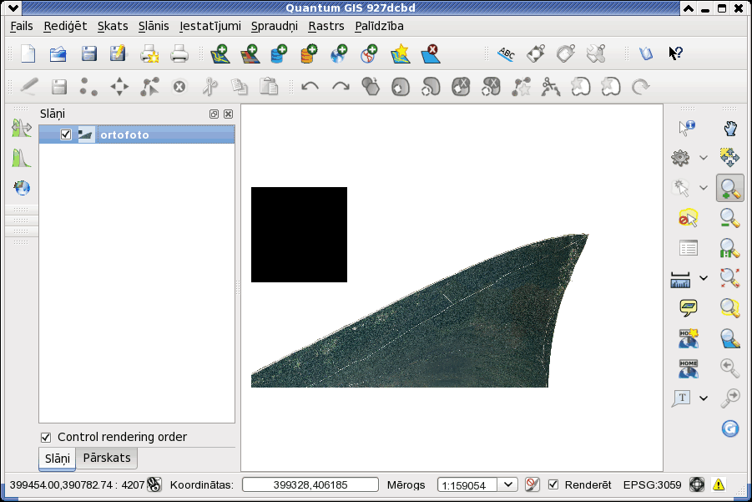This screenshot has width=752, height=502.
Task: Select the Pan map hand tool
Action: 730,128
